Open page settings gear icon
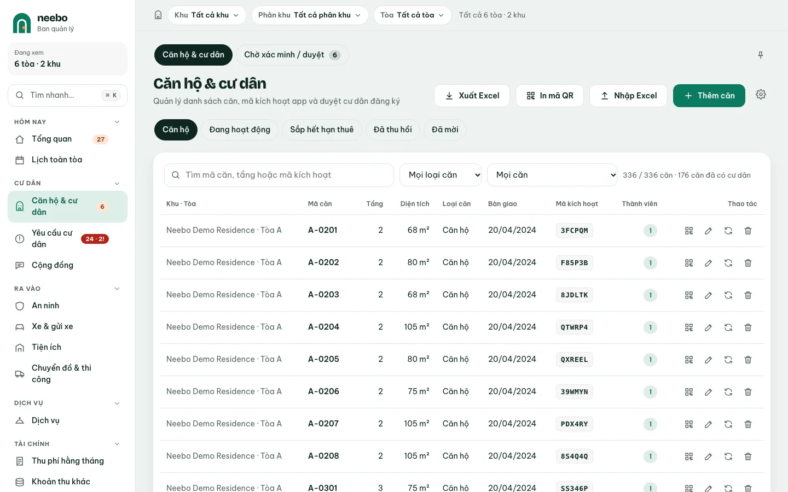Viewport: 788px width, 492px height. coord(761,95)
